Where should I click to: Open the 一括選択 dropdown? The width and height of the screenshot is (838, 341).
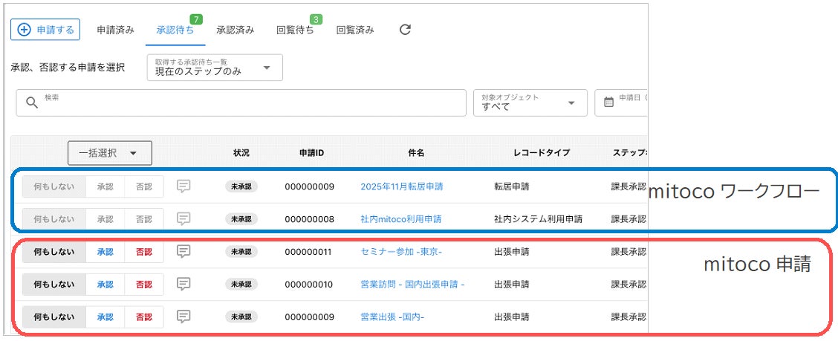point(110,153)
